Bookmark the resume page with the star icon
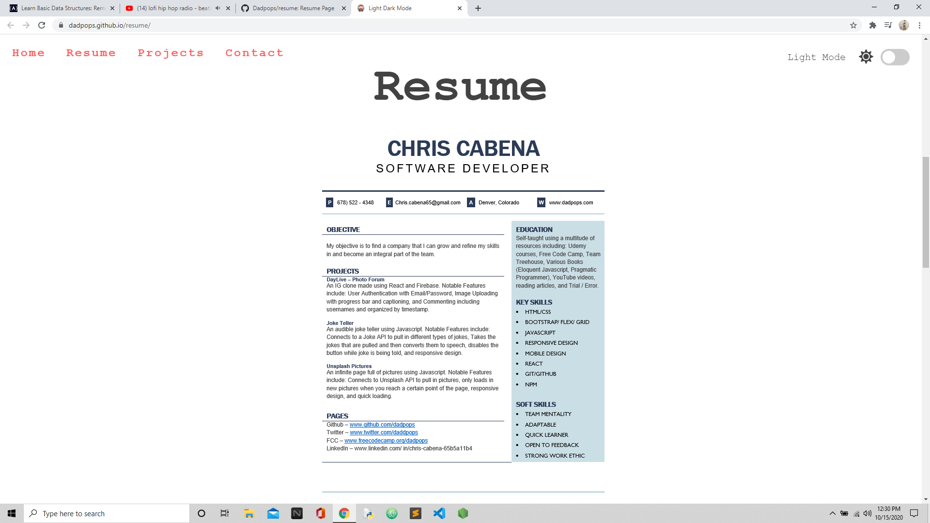Viewport: 930px width, 523px height. (x=853, y=25)
